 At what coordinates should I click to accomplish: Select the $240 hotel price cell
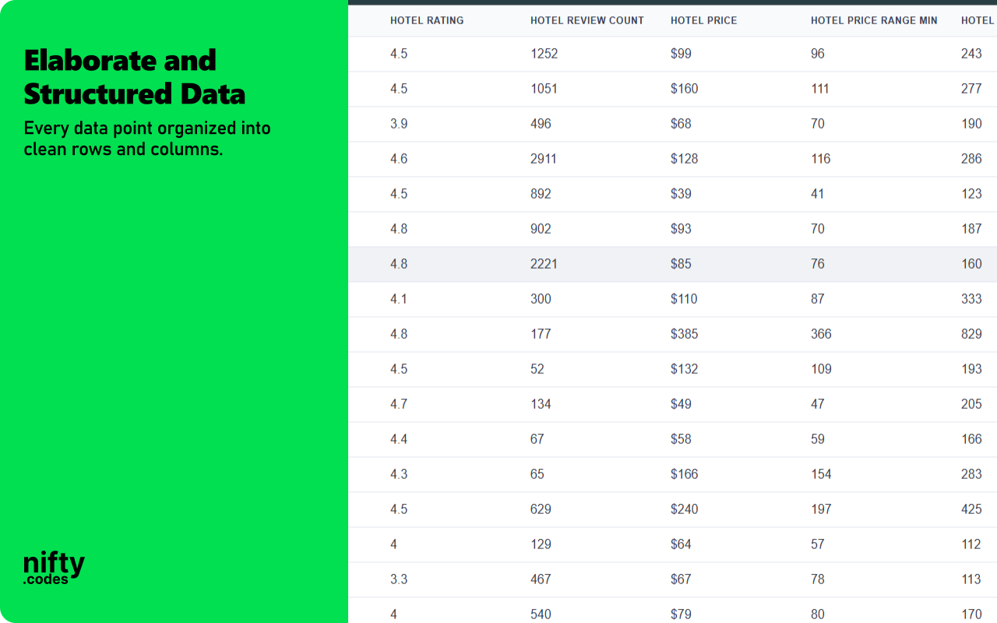point(684,509)
